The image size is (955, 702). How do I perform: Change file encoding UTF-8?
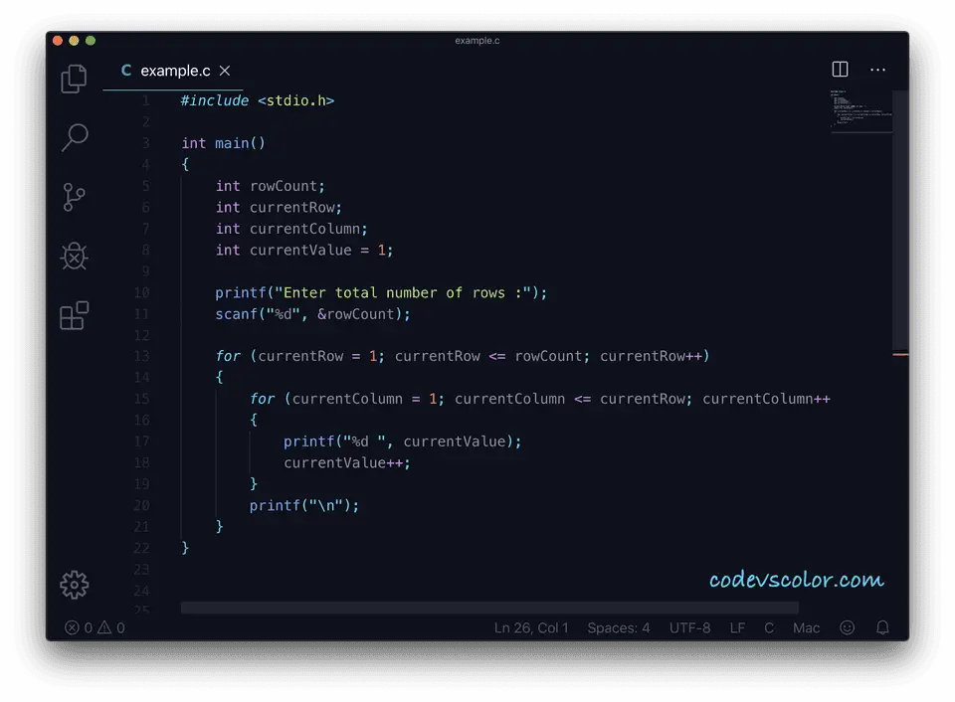point(689,628)
